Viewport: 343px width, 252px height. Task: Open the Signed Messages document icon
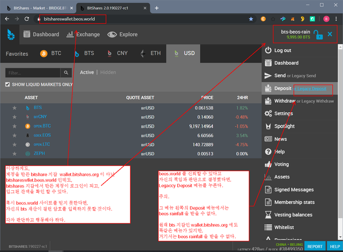pyautogui.click(x=268, y=190)
